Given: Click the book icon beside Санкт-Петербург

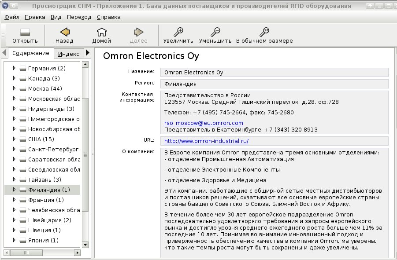Looking at the screenshot, I should pos(23,149).
